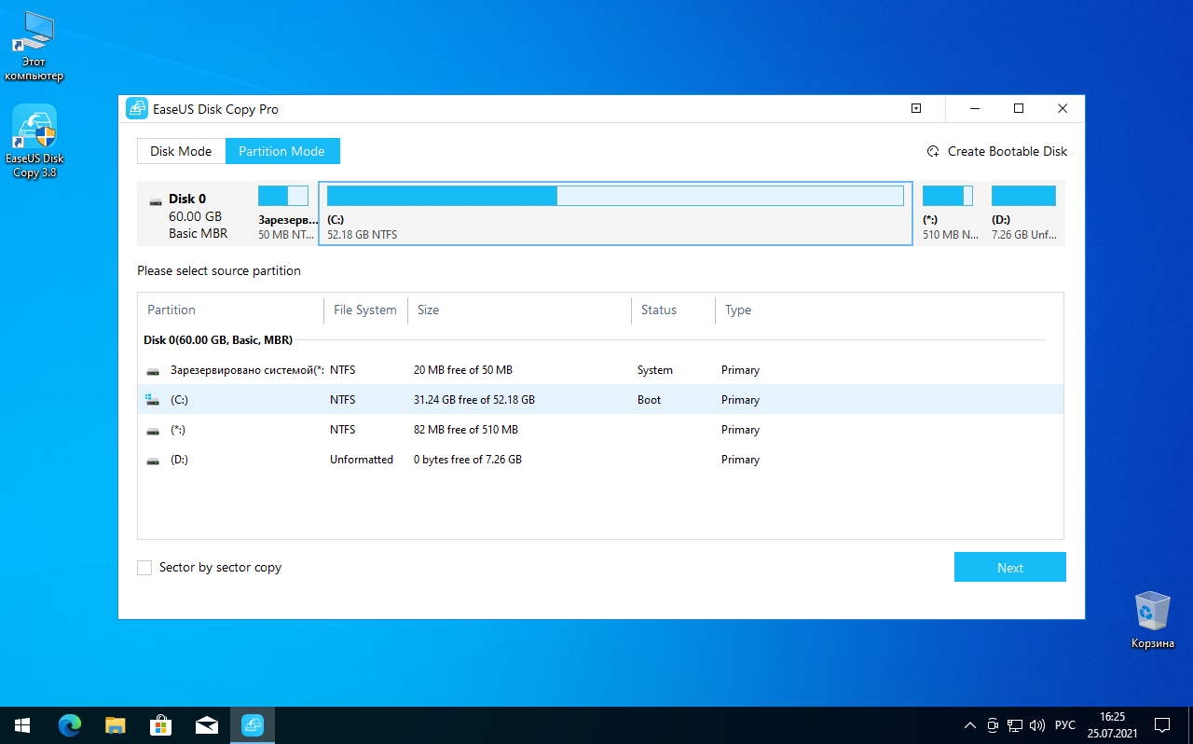
Task: Select '31.24 GB free of 52.18 GB' cell
Action: point(474,400)
